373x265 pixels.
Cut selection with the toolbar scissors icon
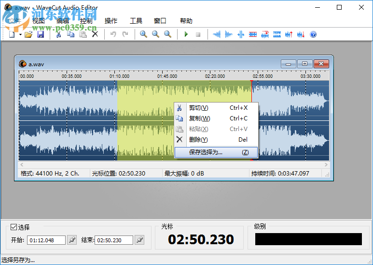pos(58,34)
